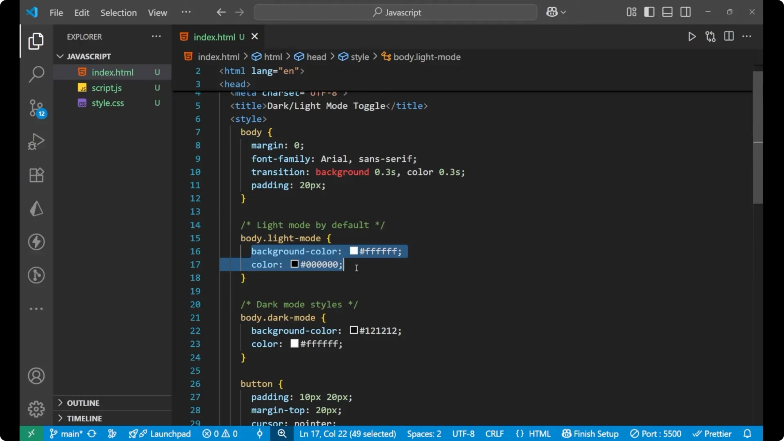The image size is (784, 441).
Task: Toggle the bottom panel visibility
Action: pos(667,12)
